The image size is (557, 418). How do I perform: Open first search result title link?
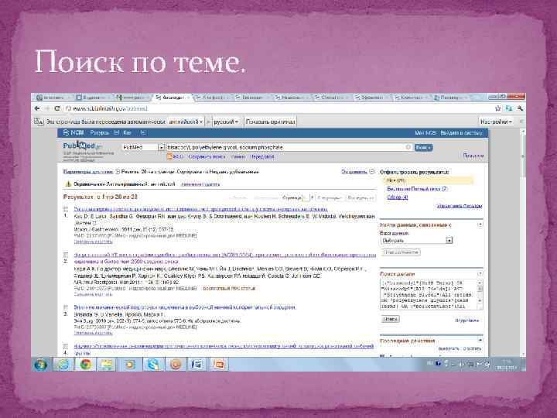point(200,209)
